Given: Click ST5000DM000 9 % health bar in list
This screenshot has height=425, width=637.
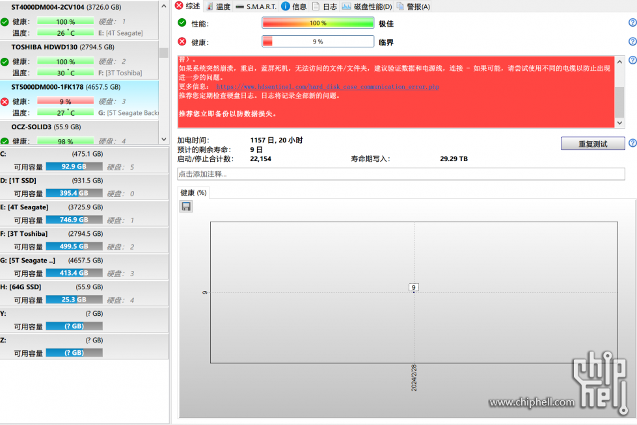Looking at the screenshot, I should click(x=66, y=101).
